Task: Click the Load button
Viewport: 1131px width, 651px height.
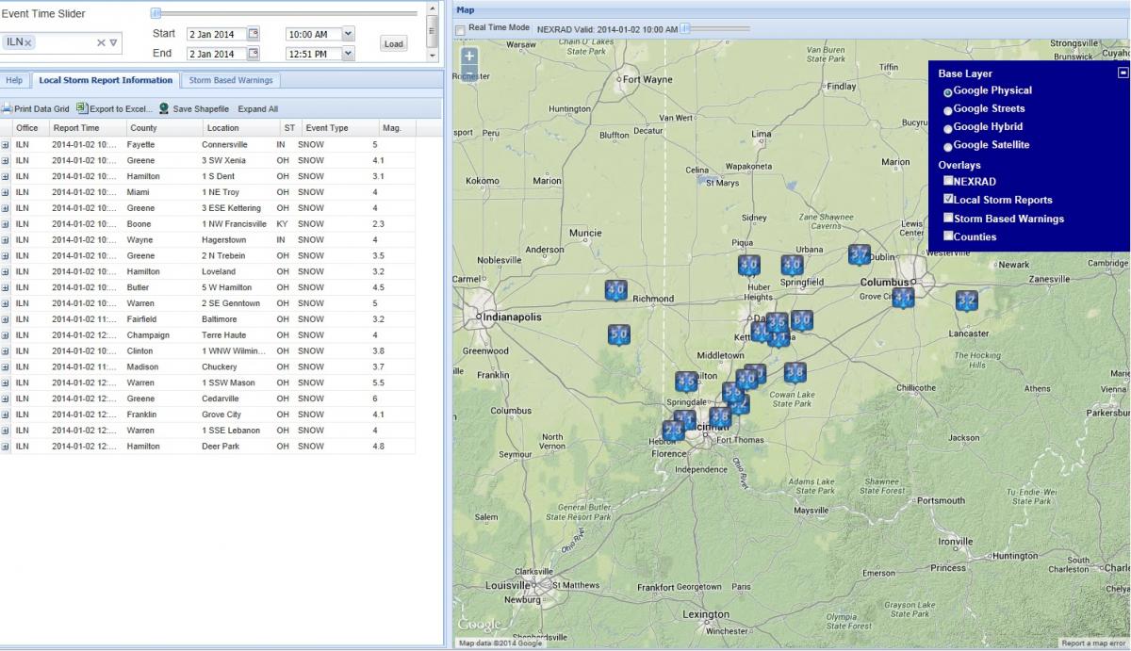Action: [394, 43]
